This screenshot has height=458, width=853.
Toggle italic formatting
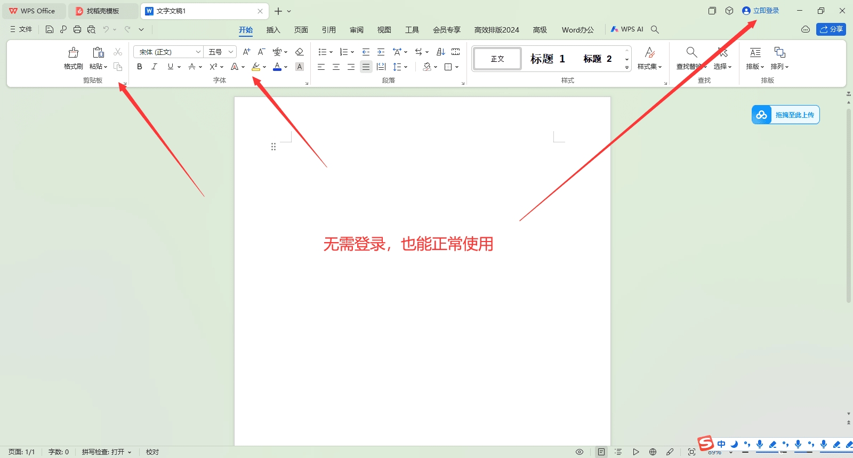(155, 67)
